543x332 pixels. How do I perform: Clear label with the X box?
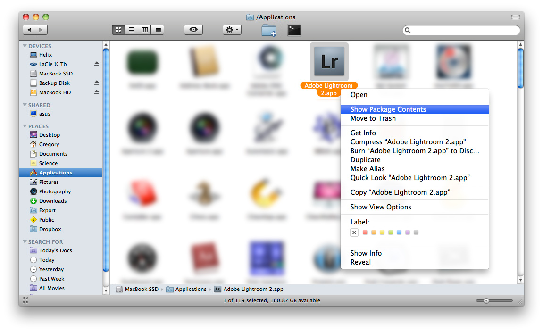tap(354, 232)
